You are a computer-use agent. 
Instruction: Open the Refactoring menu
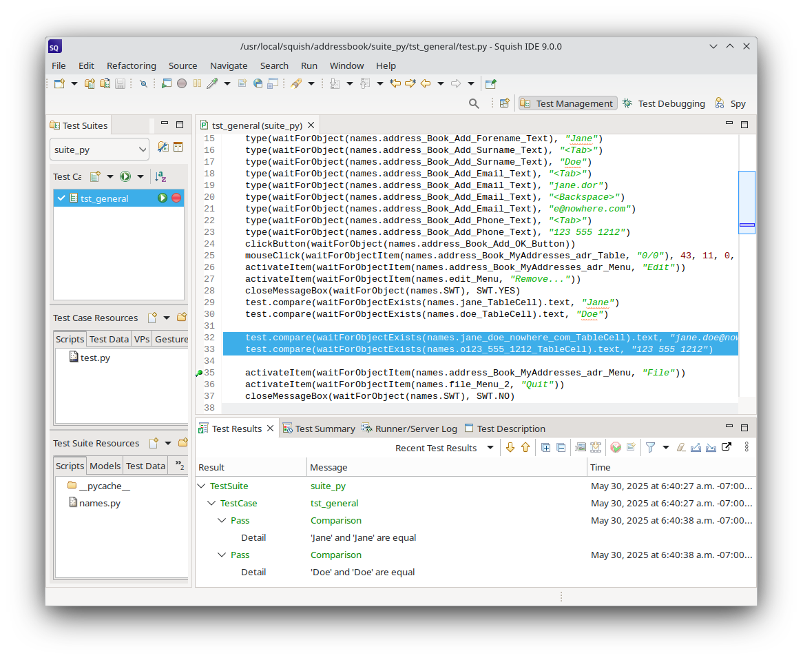(x=131, y=65)
